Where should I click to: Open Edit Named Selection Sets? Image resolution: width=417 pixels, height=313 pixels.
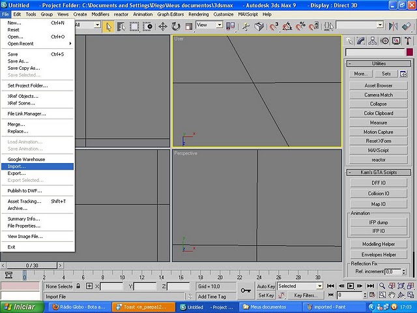328,27
